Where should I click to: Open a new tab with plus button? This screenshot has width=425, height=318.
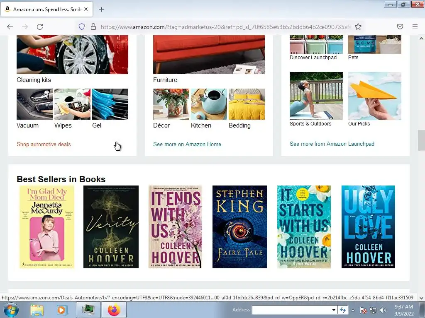point(101,10)
